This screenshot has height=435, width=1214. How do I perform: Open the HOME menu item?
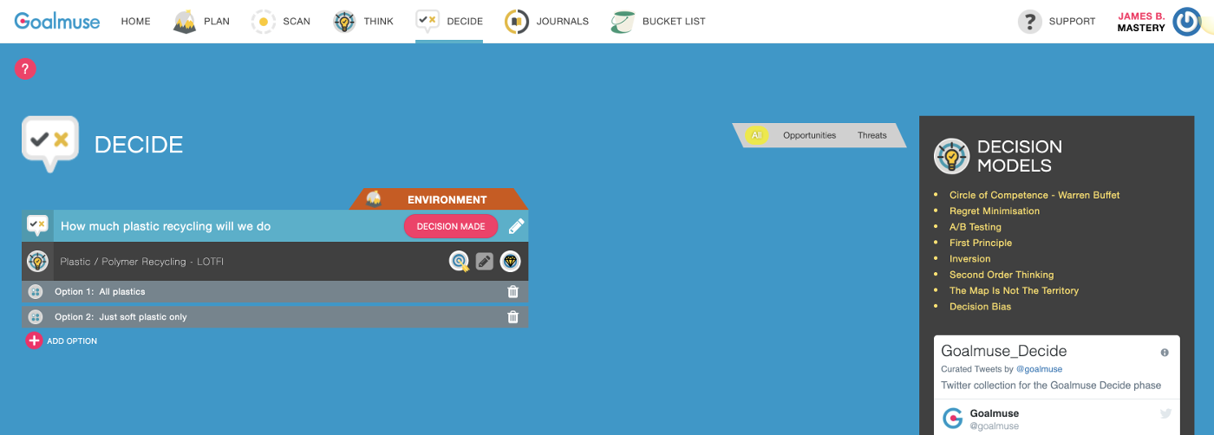tap(135, 22)
